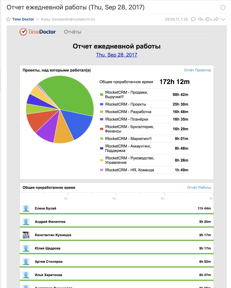Image resolution: width=231 pixels, height=288 pixels.
Task: Click the name Артем Столяров
Action: pos(49,261)
